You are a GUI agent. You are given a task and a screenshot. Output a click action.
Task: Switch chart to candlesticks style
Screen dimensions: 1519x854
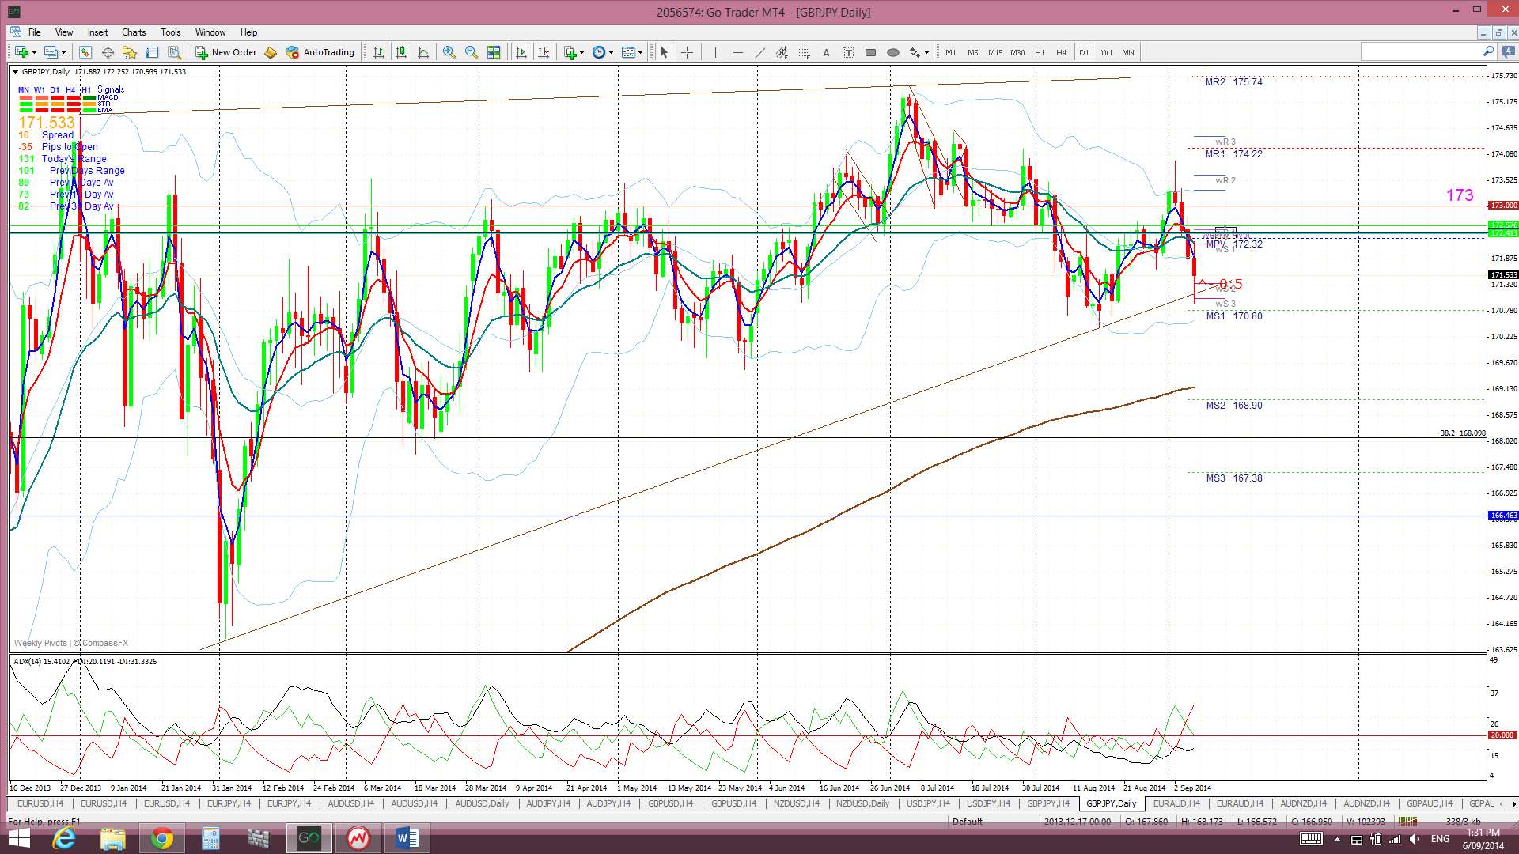click(x=401, y=52)
